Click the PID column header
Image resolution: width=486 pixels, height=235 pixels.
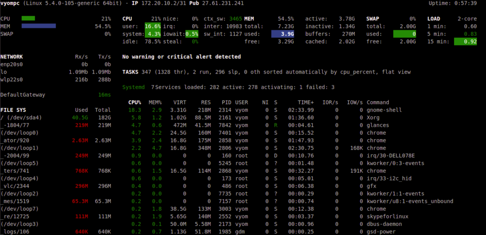(x=227, y=103)
